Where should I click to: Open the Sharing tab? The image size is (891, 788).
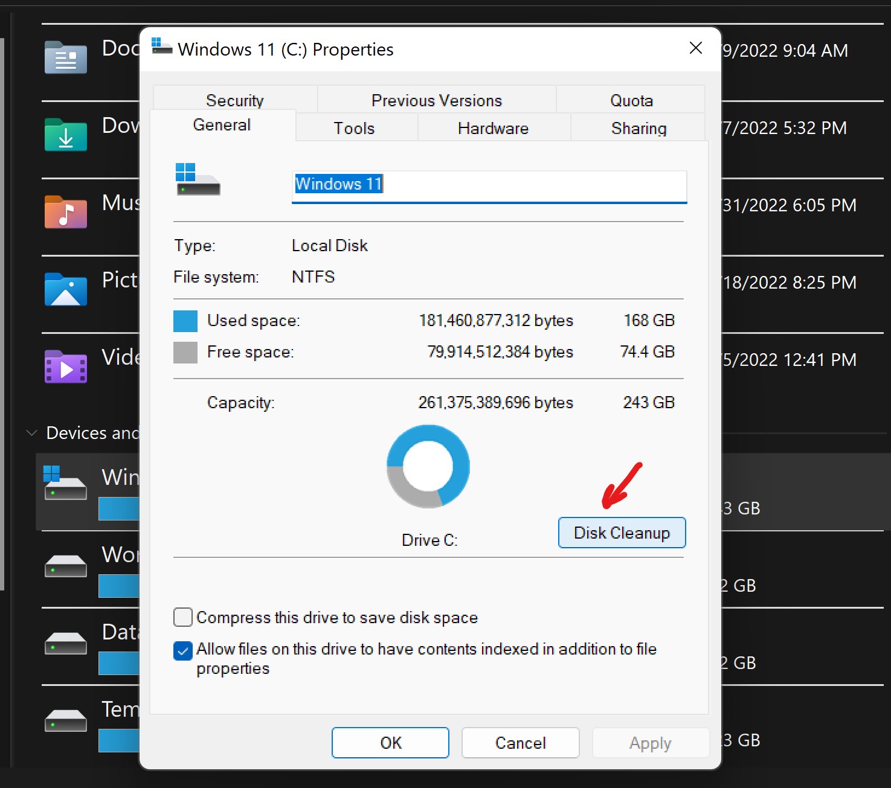pyautogui.click(x=638, y=127)
